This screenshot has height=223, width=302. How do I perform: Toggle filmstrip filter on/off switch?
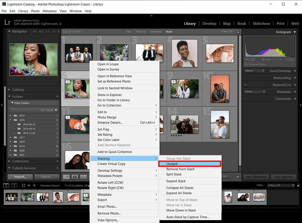[298, 185]
